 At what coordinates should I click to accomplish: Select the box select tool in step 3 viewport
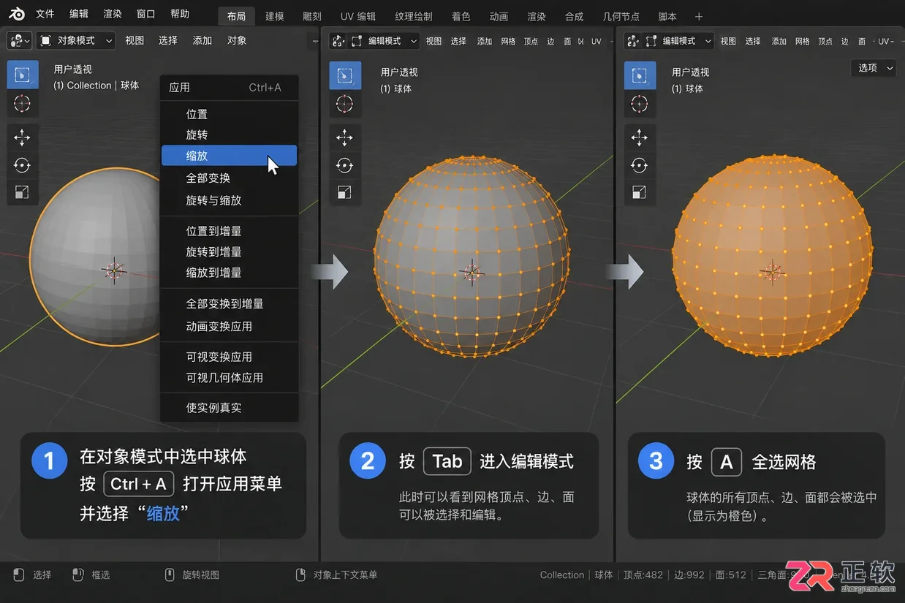tap(639, 75)
